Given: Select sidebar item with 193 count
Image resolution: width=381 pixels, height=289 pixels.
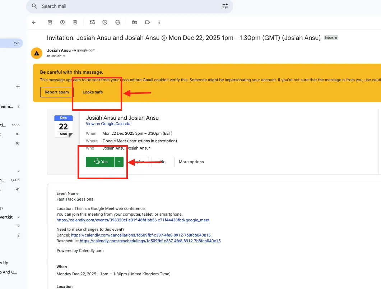Looking at the screenshot, I should pyautogui.click(x=11, y=43).
